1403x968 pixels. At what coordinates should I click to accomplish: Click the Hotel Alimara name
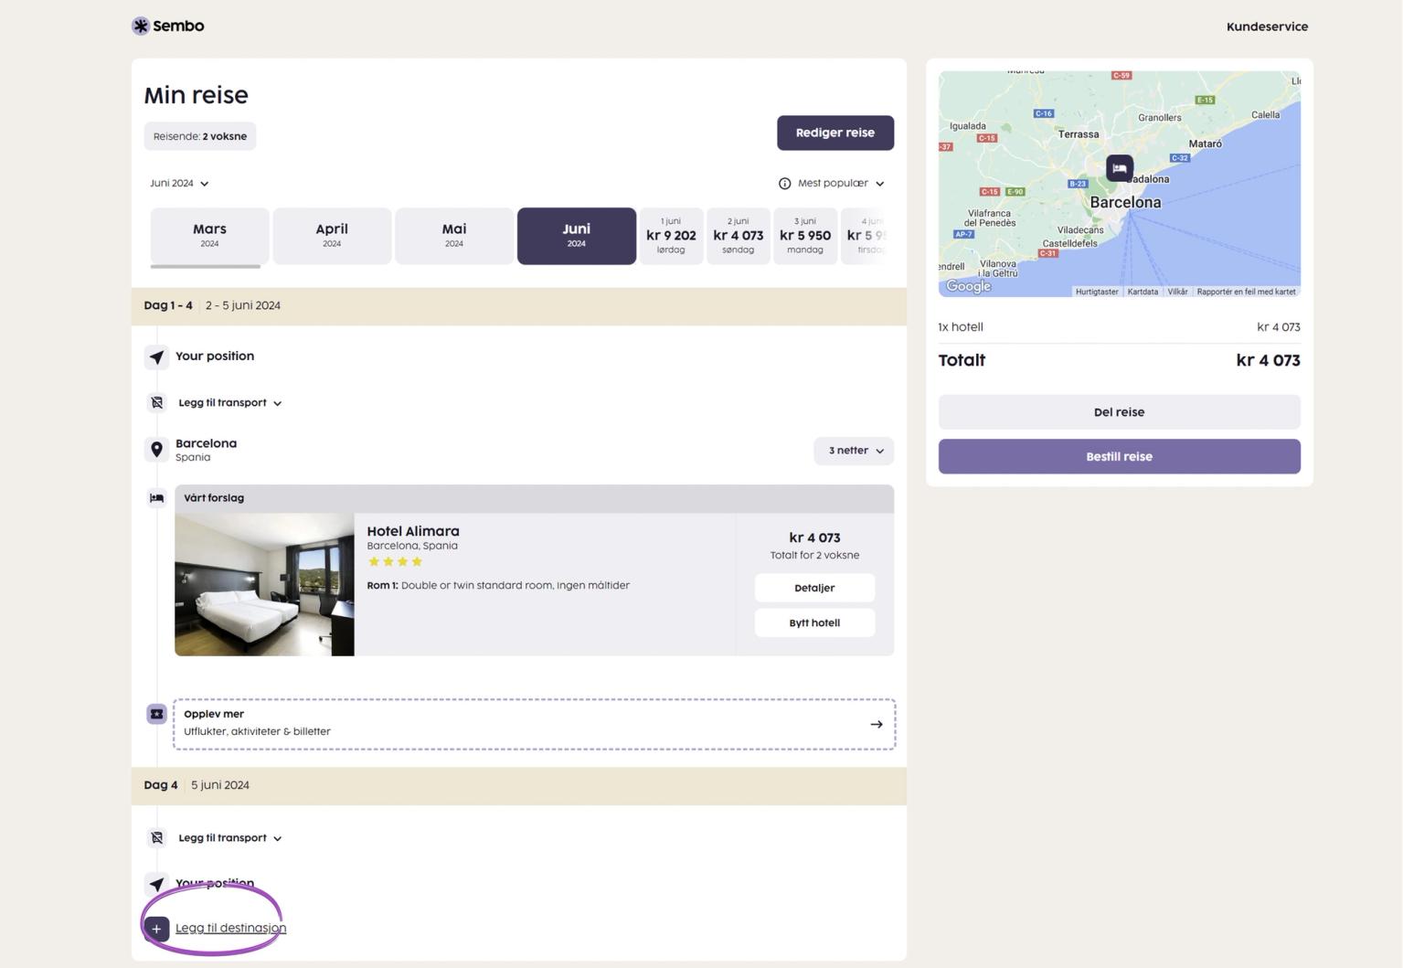click(x=413, y=531)
